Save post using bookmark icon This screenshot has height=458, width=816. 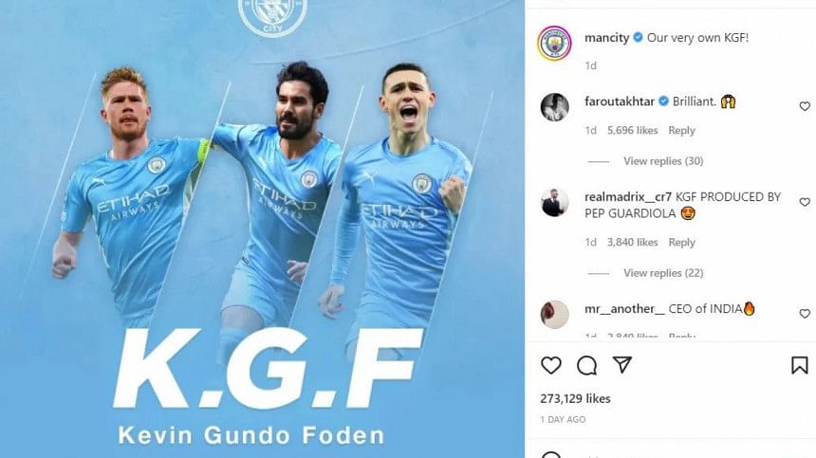click(x=799, y=365)
